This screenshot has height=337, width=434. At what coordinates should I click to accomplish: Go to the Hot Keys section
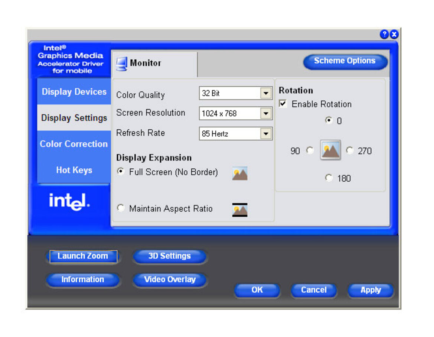click(x=74, y=170)
